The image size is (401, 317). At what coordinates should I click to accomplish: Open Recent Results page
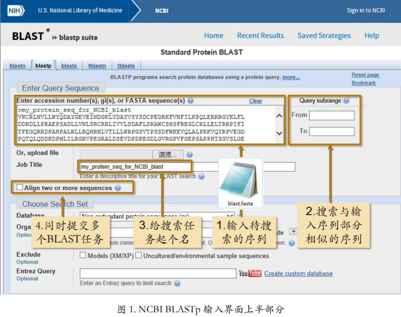[260, 35]
